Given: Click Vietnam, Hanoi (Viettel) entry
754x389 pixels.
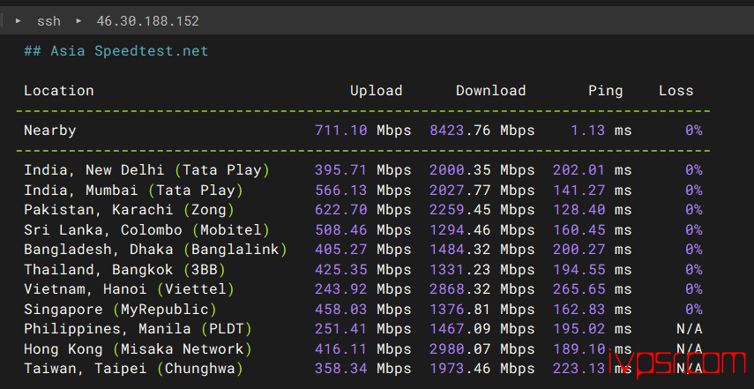Looking at the screenshot, I should tap(130, 289).
